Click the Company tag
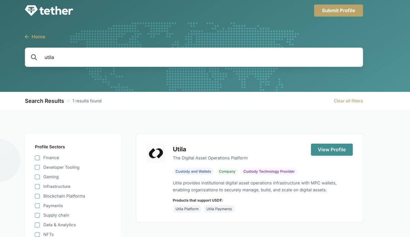The width and height of the screenshot is (410, 237). click(x=227, y=172)
